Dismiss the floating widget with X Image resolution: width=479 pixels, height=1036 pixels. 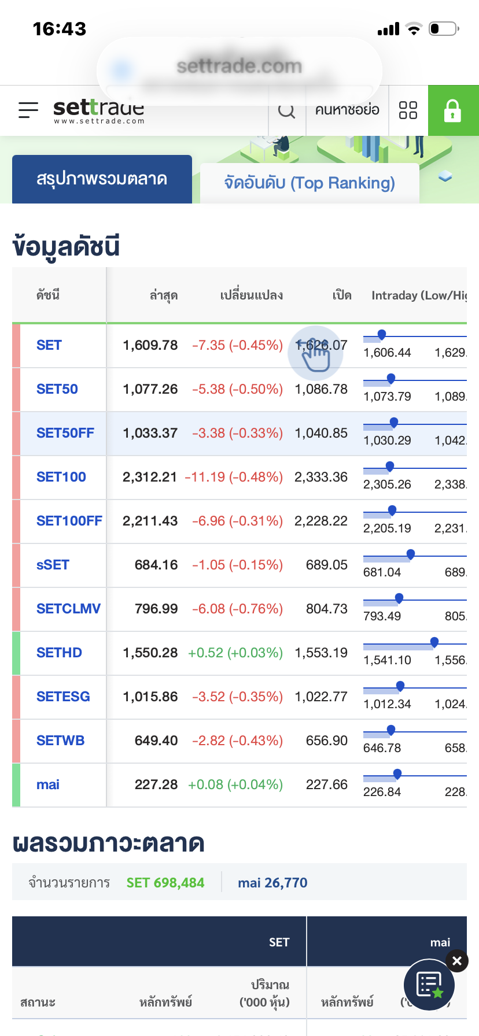[x=457, y=961]
